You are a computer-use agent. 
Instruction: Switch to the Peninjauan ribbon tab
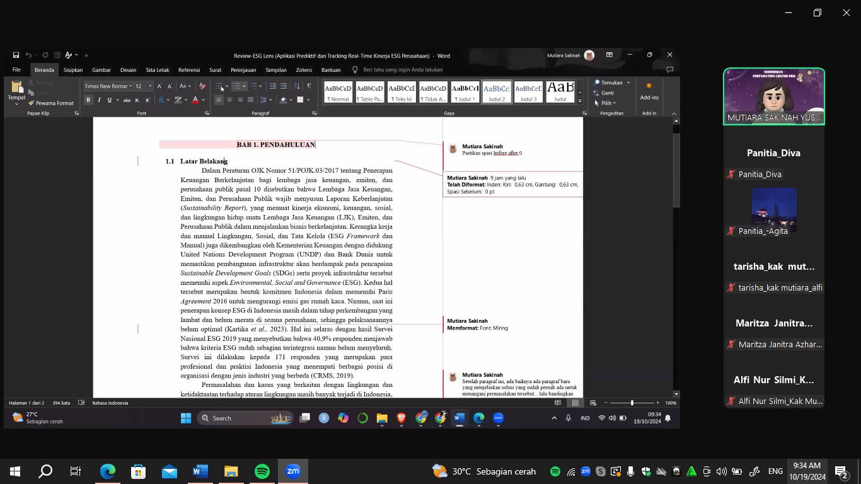[x=243, y=70]
